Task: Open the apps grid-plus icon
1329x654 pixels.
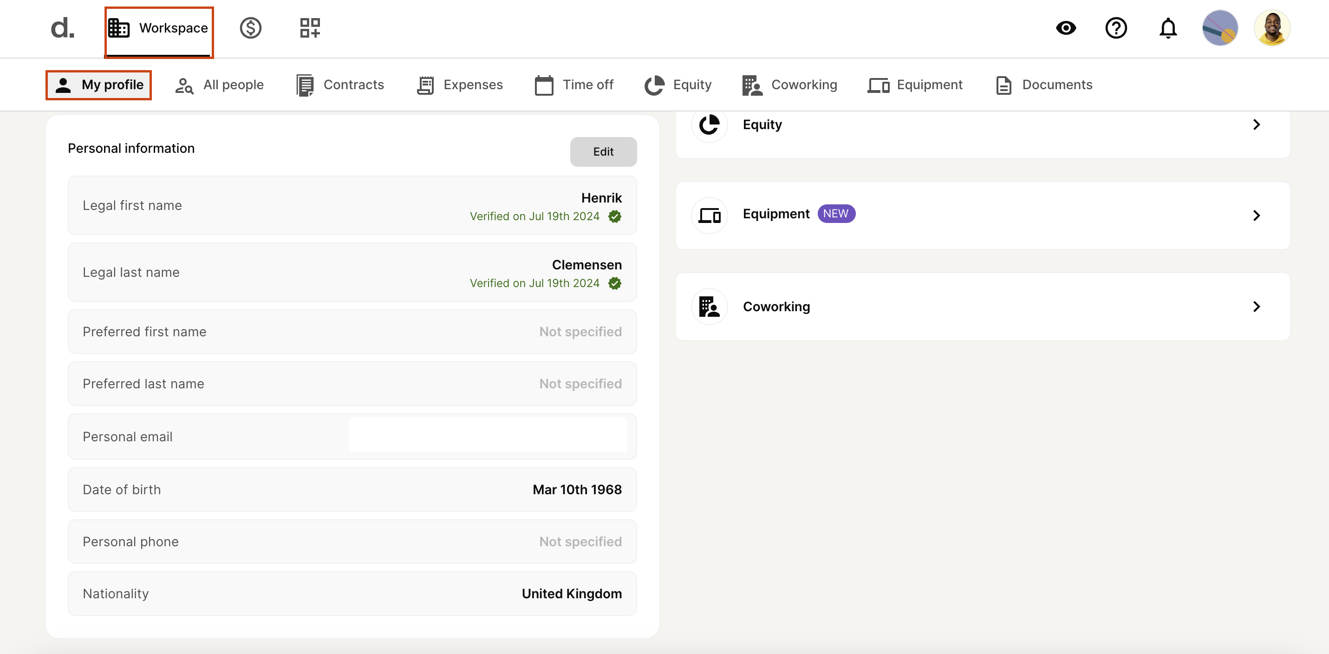Action: click(x=310, y=28)
